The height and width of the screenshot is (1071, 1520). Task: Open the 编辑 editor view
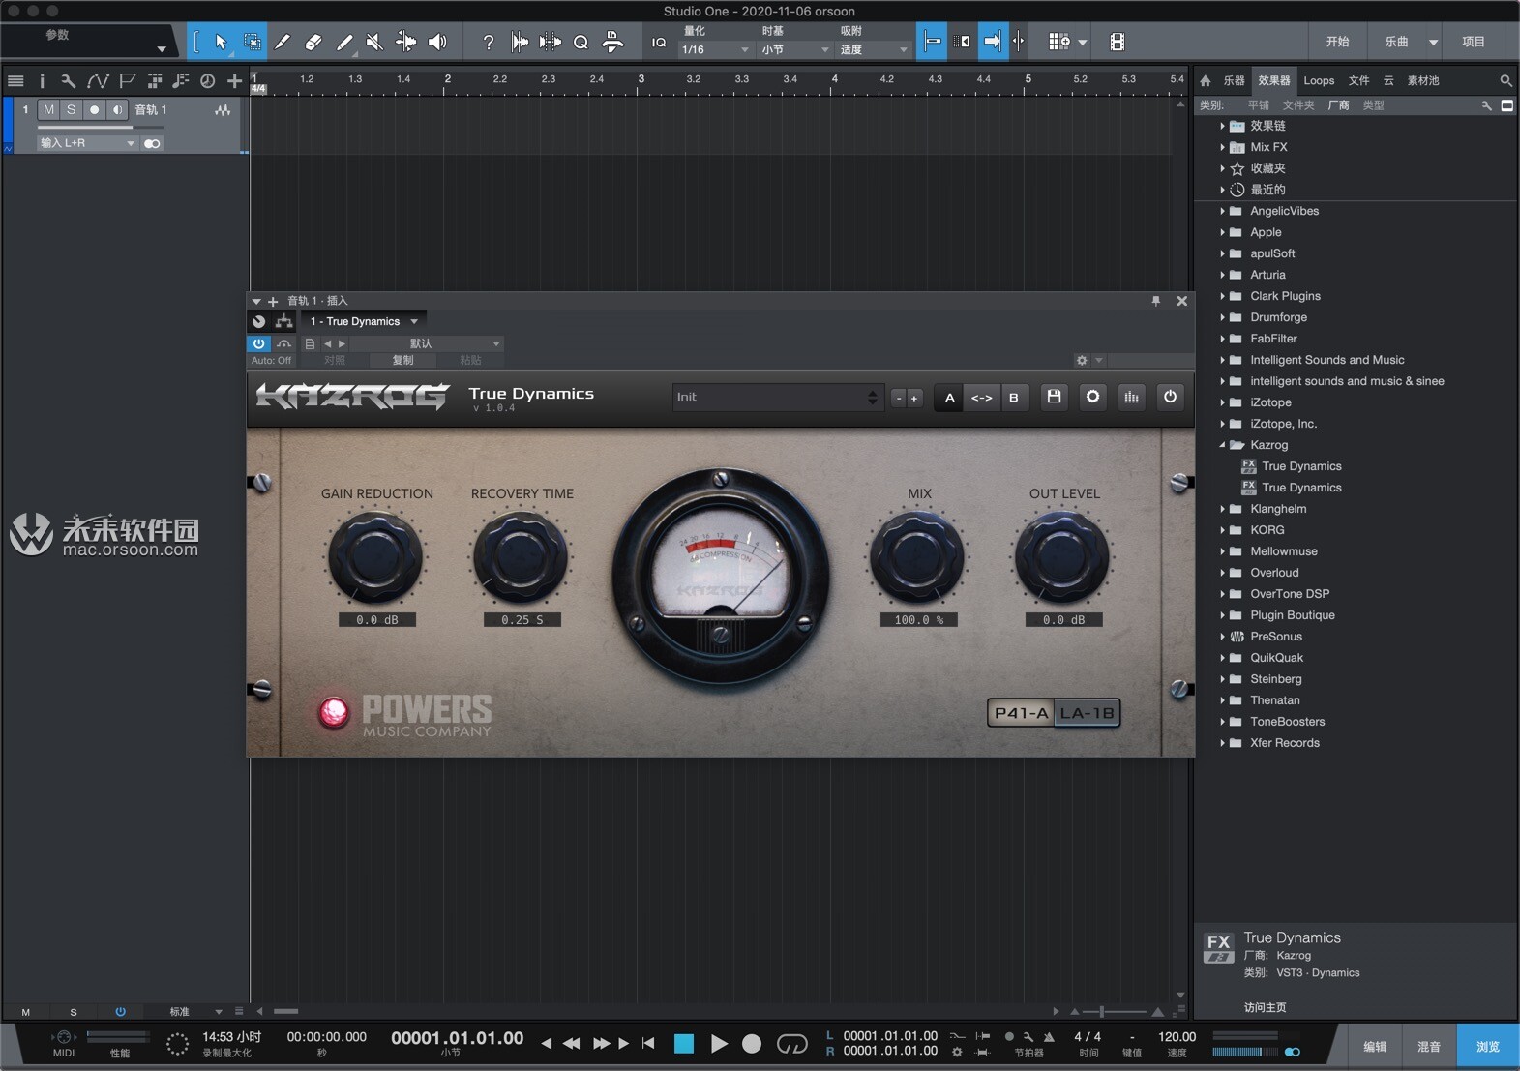point(1375,1046)
